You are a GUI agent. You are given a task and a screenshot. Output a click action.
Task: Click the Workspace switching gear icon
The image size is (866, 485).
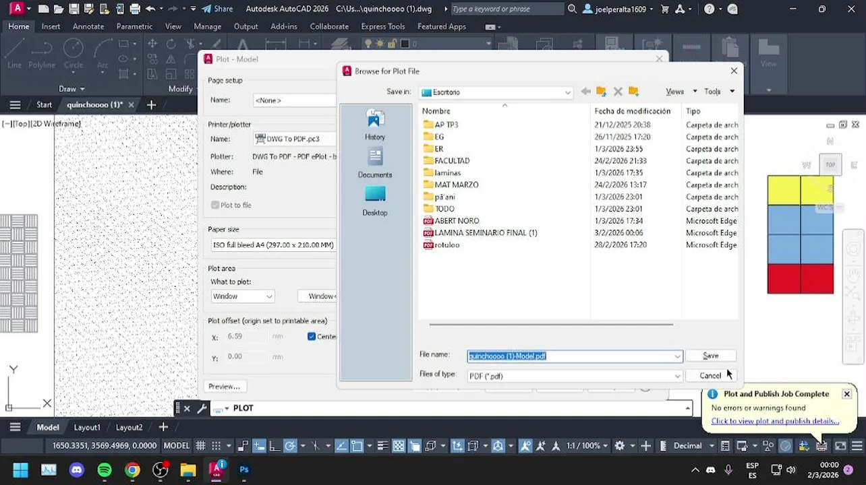pyautogui.click(x=619, y=446)
